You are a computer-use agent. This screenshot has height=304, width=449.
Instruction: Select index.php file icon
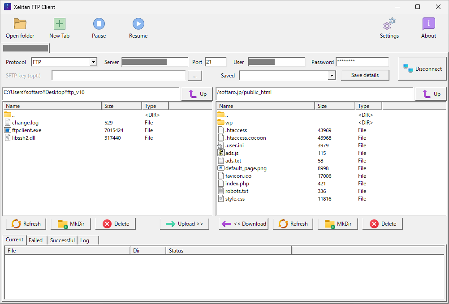point(221,184)
